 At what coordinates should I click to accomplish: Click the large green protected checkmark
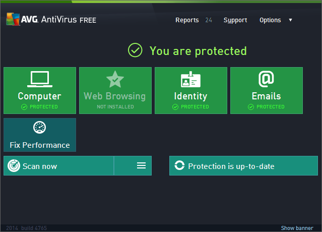coord(135,50)
